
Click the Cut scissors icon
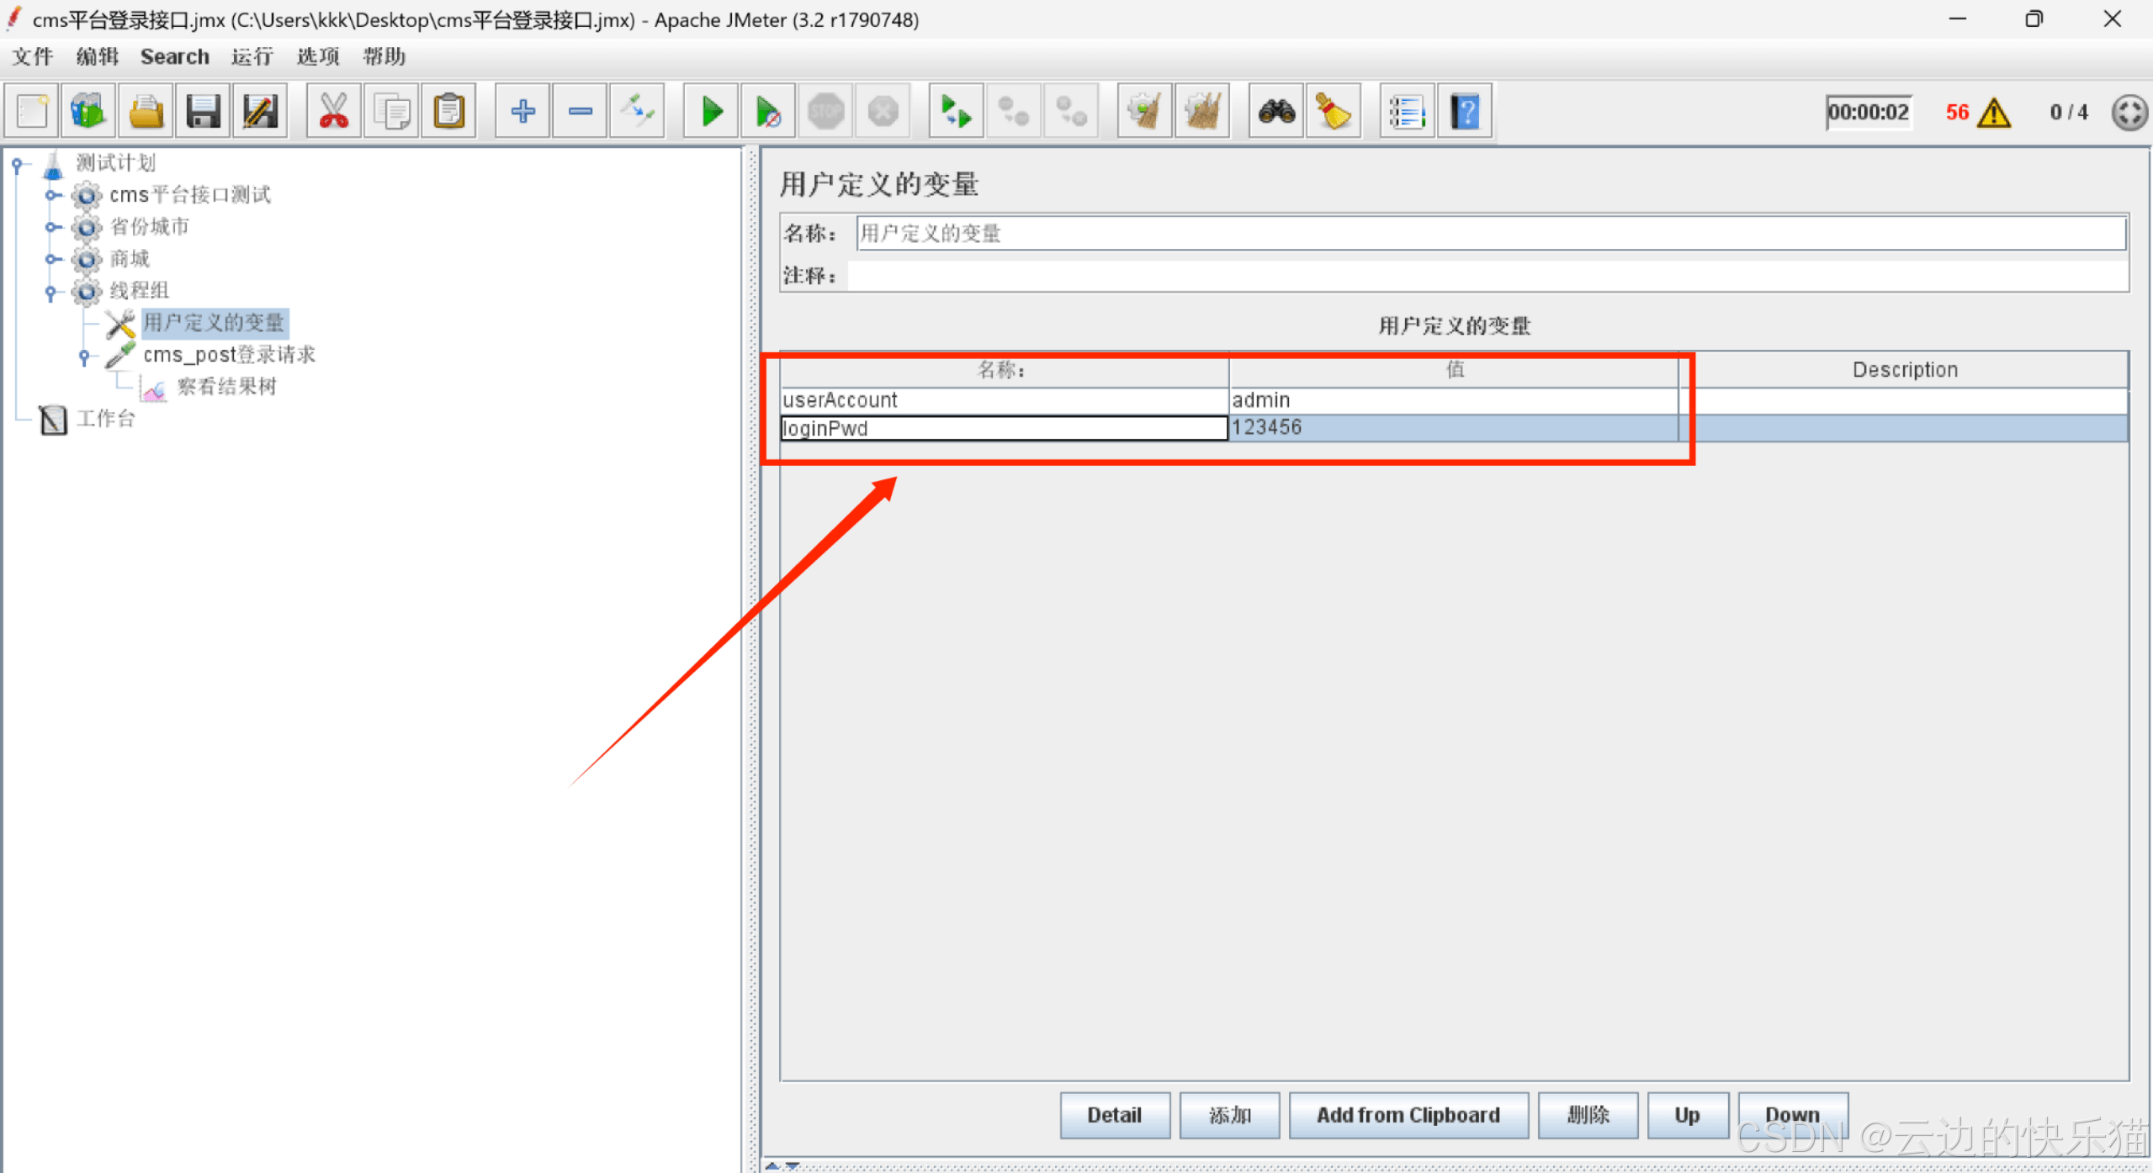coord(334,111)
